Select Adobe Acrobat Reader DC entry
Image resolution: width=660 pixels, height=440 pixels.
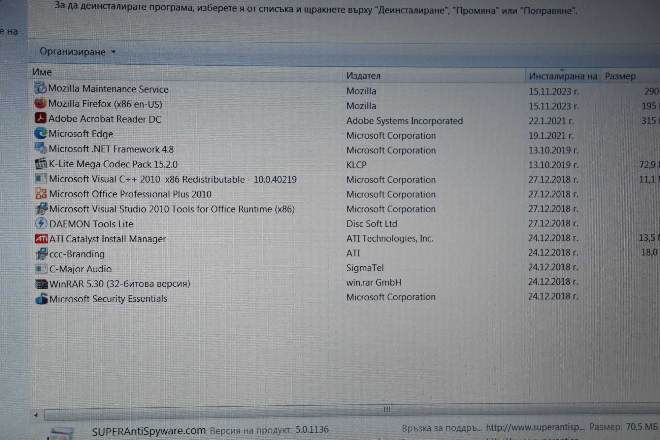[x=105, y=119]
